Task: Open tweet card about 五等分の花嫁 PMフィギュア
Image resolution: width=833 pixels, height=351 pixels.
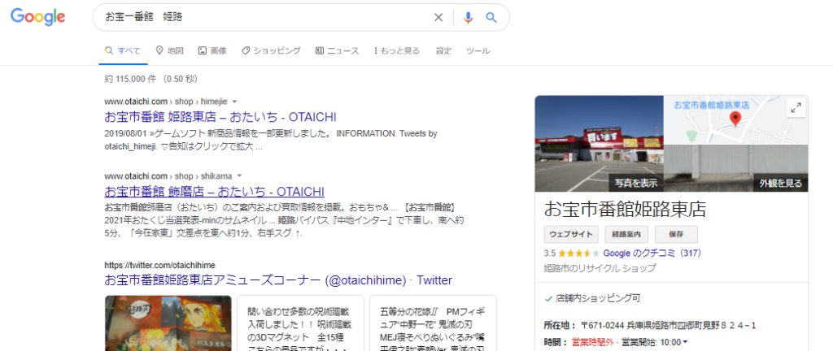Action: coord(433,323)
